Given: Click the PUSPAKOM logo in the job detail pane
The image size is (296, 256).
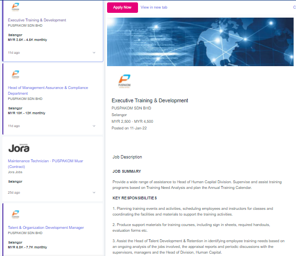Looking at the screenshot, I should [x=124, y=81].
